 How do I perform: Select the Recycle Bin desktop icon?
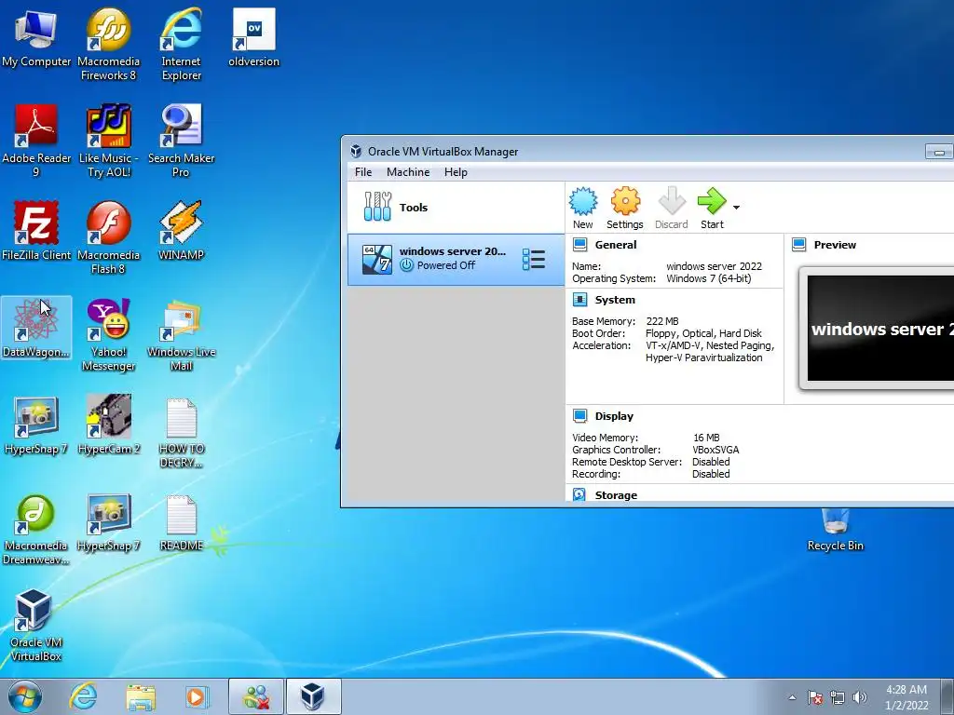(x=835, y=528)
